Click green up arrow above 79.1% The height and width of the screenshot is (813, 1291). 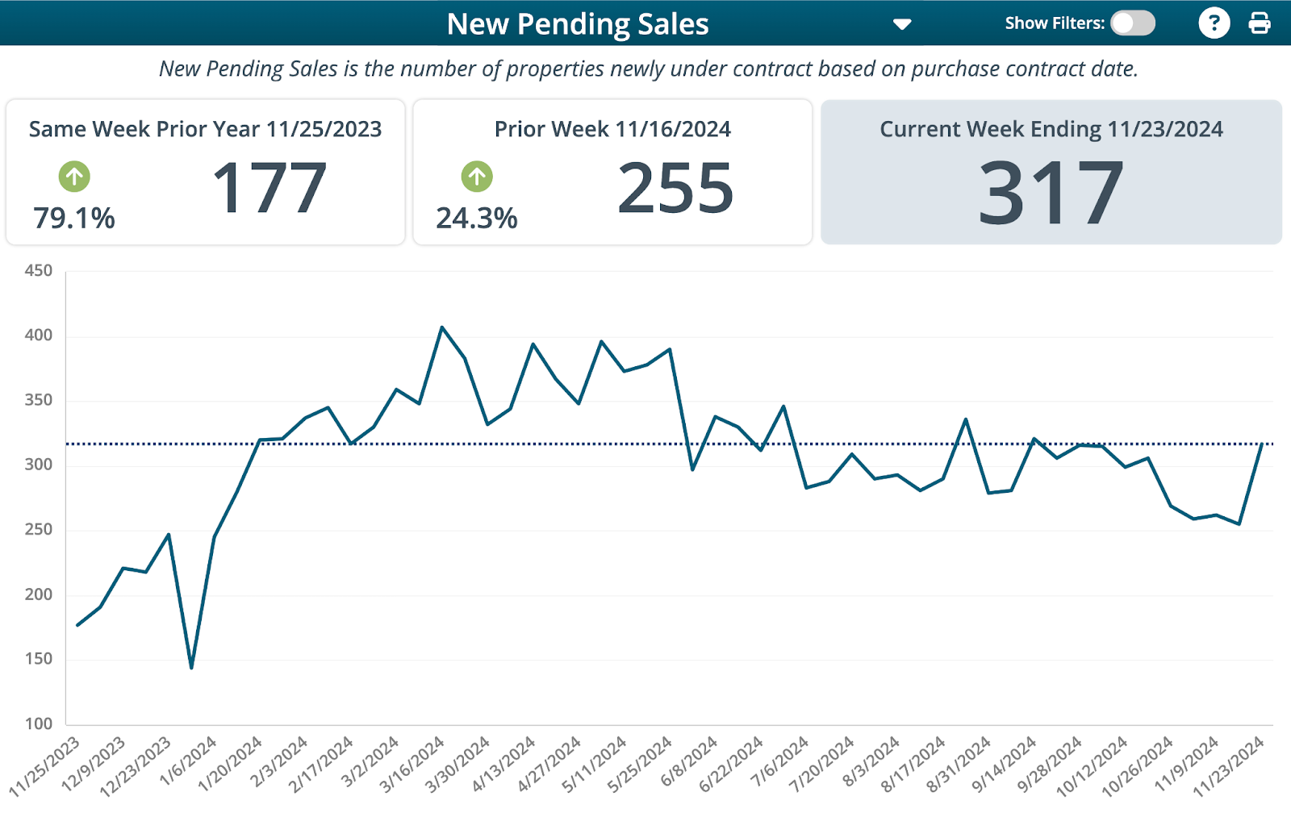click(x=74, y=176)
